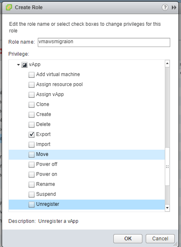The width and height of the screenshot is (181, 247).
Task: Click the scroll up arrow in privilege list
Action: [167, 64]
